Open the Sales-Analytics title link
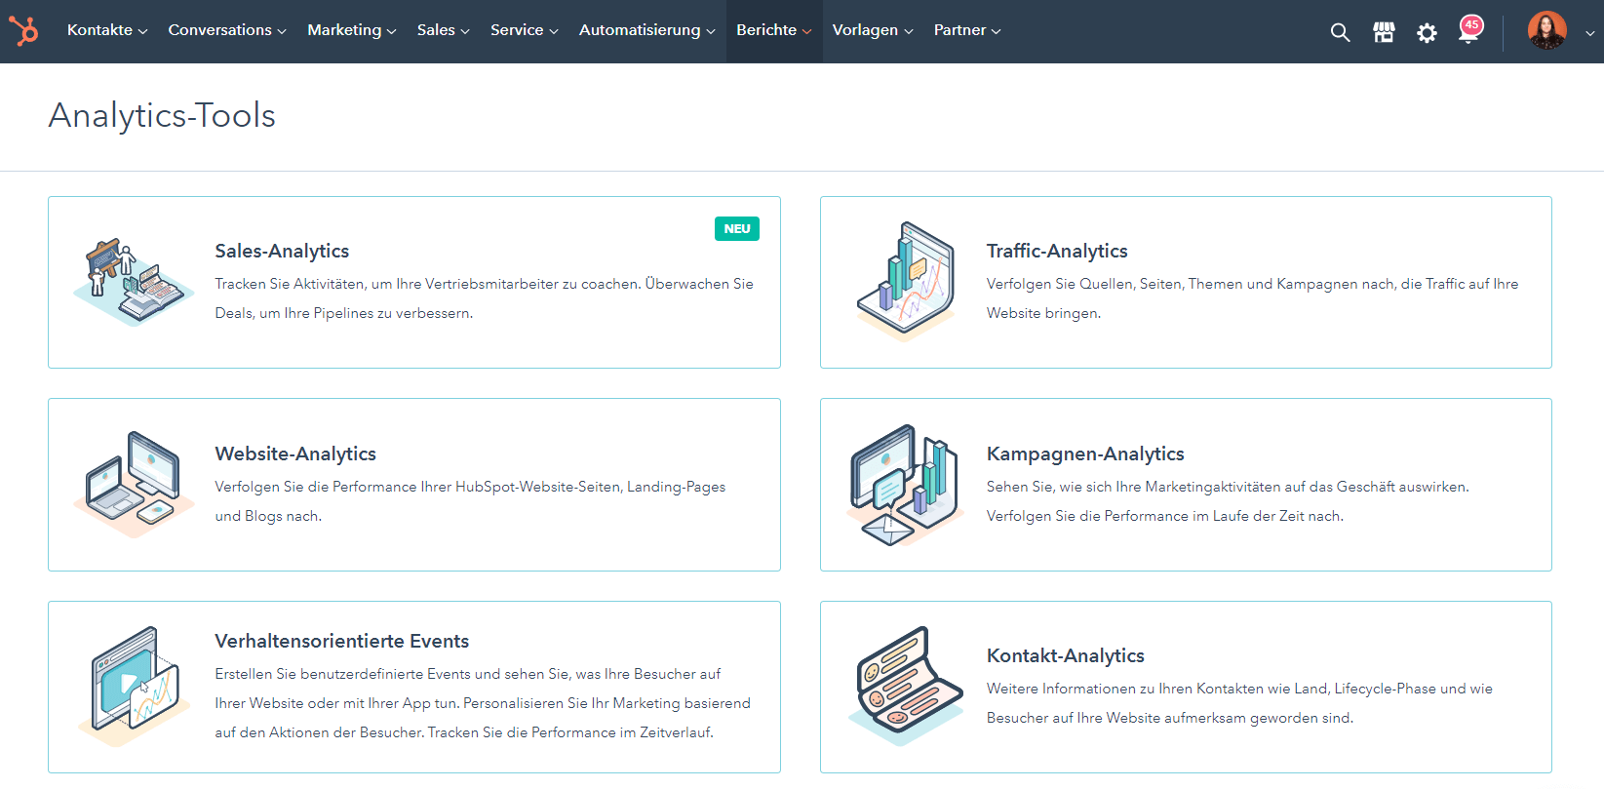Viewport: 1604px width, 789px height. pyautogui.click(x=282, y=251)
